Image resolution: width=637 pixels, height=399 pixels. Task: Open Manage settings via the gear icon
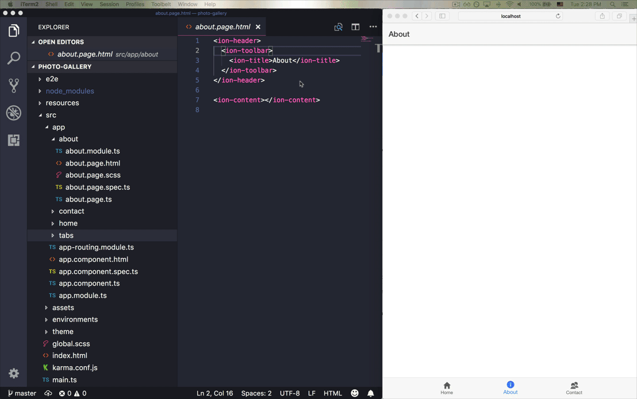pos(14,373)
